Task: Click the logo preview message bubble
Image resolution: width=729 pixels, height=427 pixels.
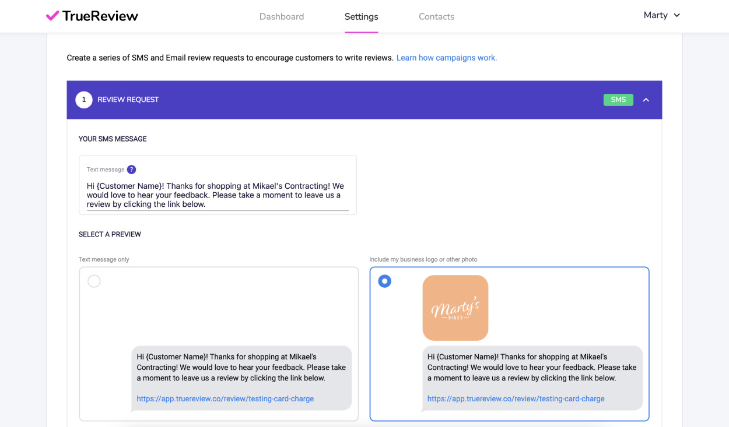Action: click(532, 378)
